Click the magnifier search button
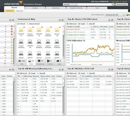The image size is (130, 116). (113, 4)
